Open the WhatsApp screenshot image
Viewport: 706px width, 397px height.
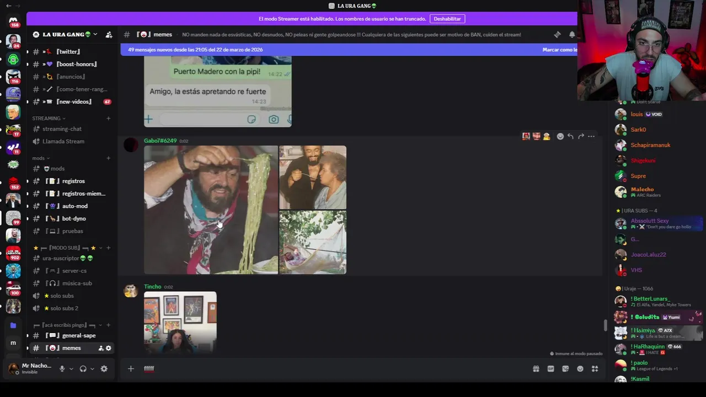[218, 92]
